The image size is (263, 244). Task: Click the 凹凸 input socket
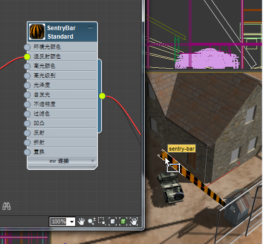27,124
